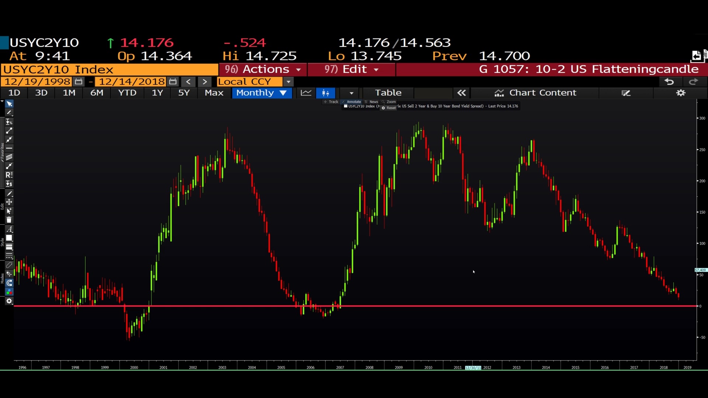
Task: Toggle the USYC2Y10 Index legend checkbox
Action: click(346, 106)
